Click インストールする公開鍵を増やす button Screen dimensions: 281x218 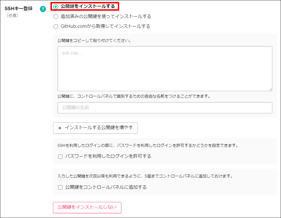[x=95, y=128]
